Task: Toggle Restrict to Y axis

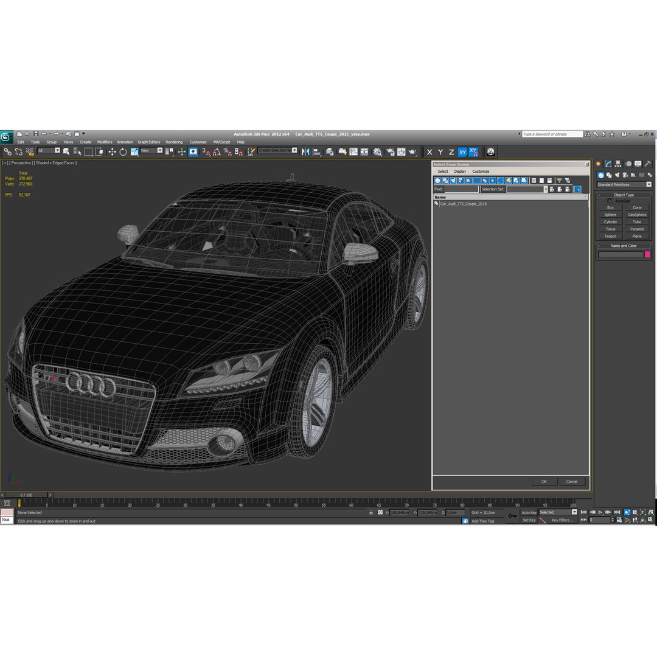Action: click(x=440, y=152)
